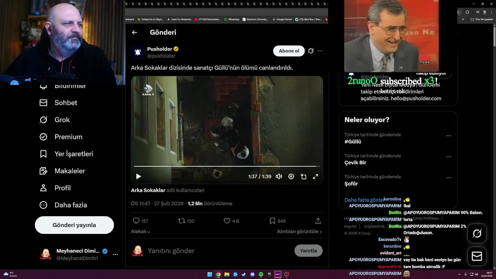Mute the video using the speaker icon
This screenshot has width=496, height=279.
pyautogui.click(x=279, y=176)
